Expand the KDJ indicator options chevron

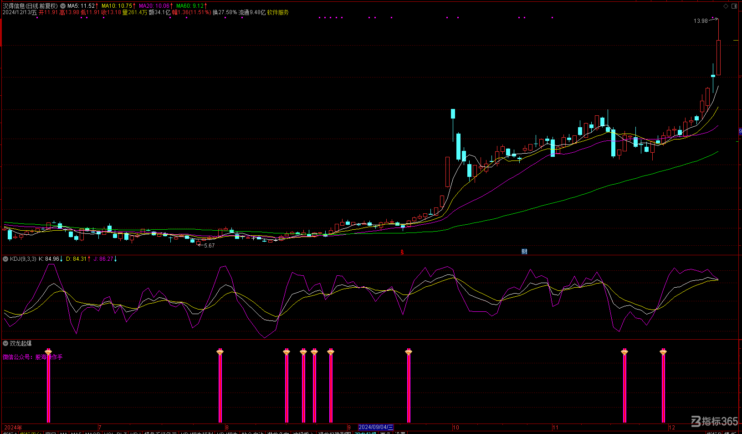pos(5,259)
